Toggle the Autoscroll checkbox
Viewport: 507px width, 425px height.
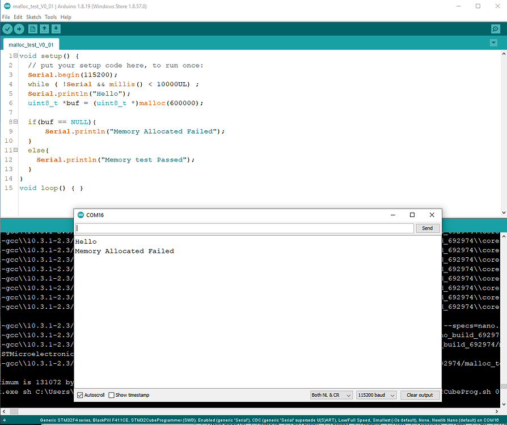point(79,395)
